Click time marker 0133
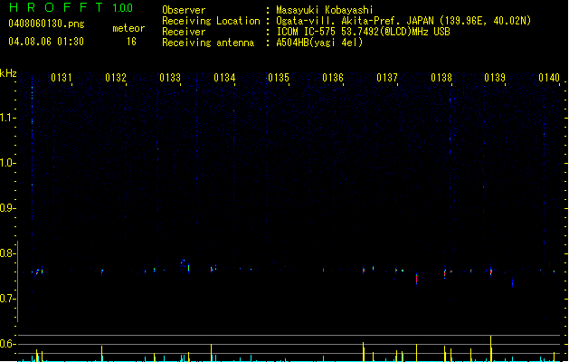569x362 pixels. click(x=170, y=78)
